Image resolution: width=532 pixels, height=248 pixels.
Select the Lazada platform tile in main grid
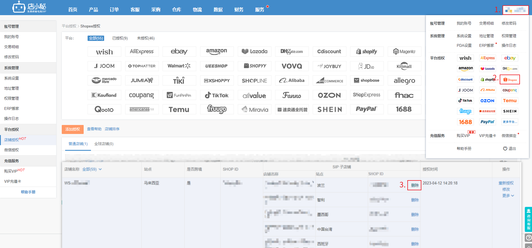pos(254,52)
